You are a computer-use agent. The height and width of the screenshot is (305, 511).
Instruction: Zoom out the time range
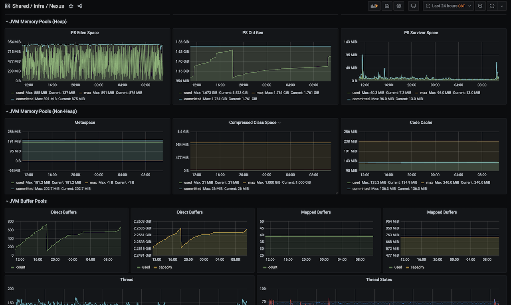(480, 6)
